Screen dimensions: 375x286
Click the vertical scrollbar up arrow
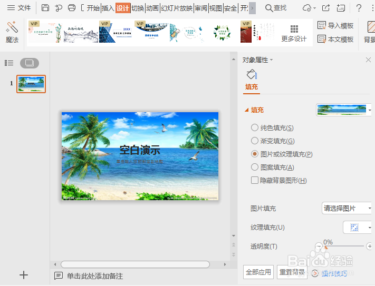coord(234,59)
